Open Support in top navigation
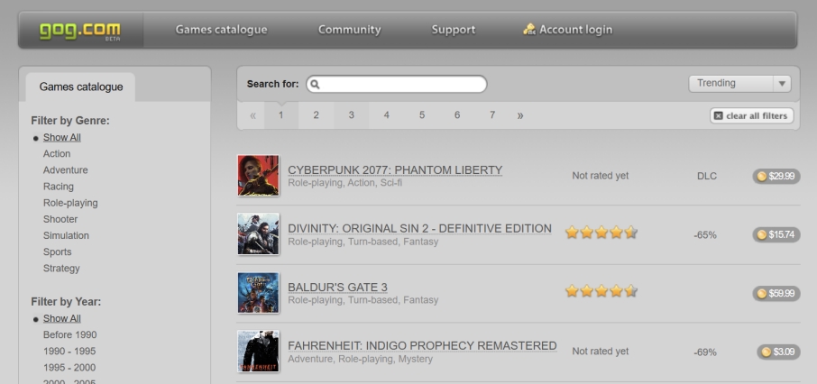 click(x=454, y=30)
